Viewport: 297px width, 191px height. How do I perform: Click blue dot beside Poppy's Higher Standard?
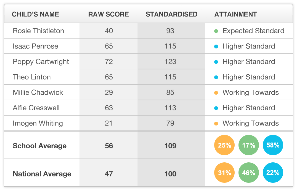point(216,62)
